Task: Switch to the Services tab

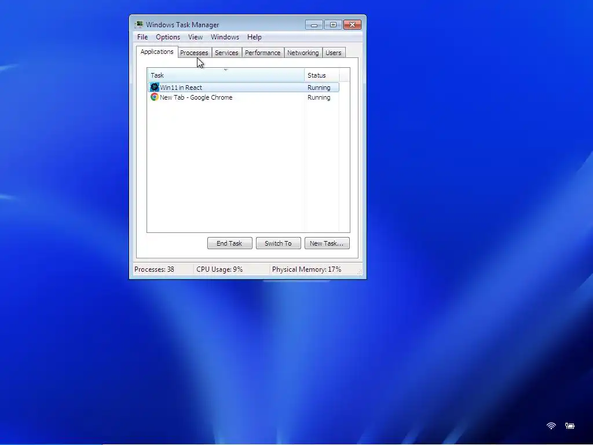Action: coord(226,53)
